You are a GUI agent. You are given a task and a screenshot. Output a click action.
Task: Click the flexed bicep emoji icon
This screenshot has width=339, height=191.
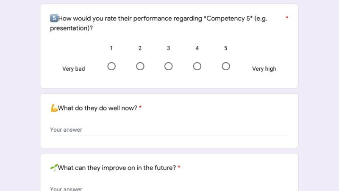coord(54,108)
